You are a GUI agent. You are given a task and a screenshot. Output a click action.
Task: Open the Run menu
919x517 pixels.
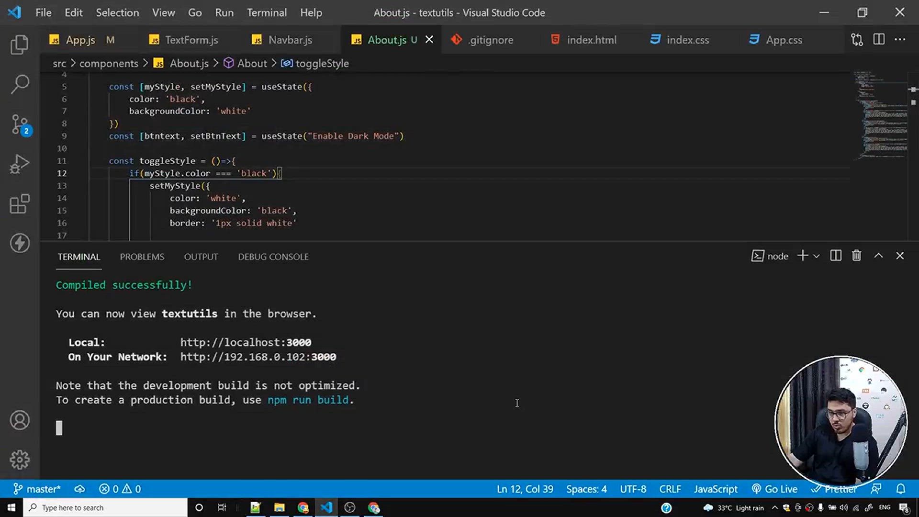click(x=224, y=13)
